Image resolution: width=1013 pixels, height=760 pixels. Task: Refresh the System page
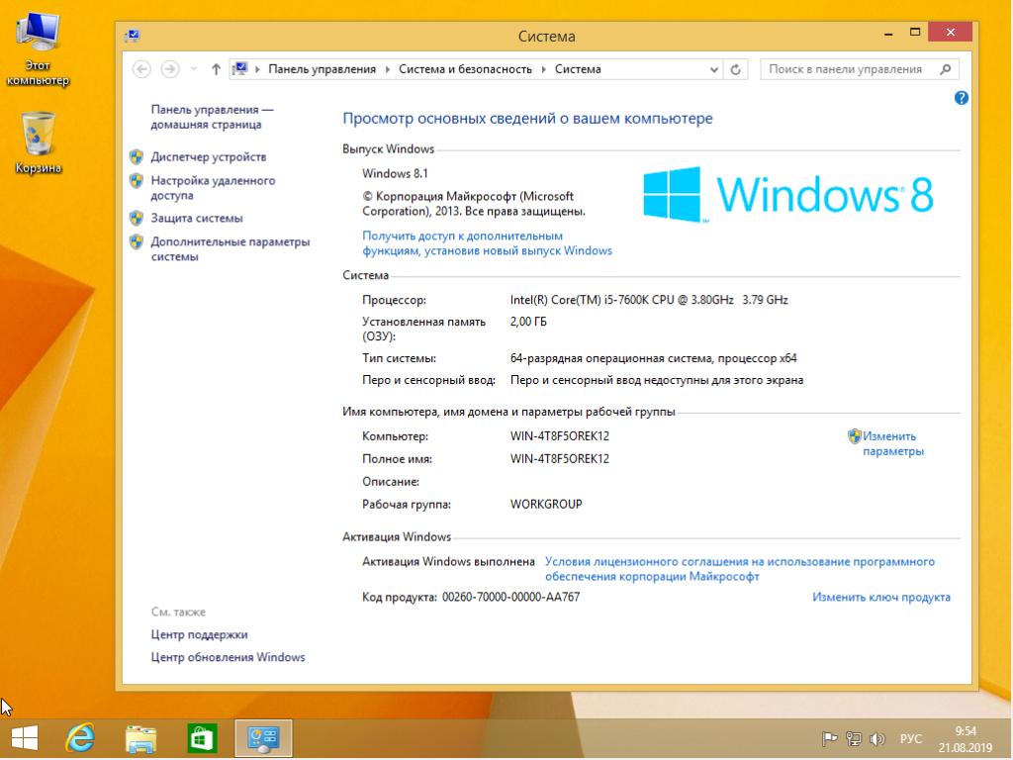pos(735,69)
